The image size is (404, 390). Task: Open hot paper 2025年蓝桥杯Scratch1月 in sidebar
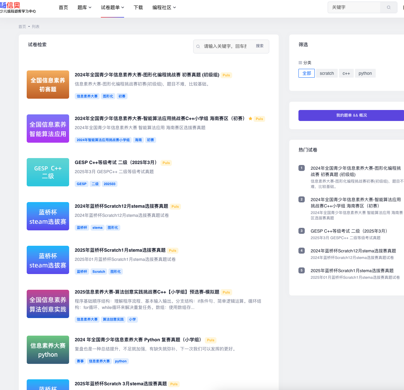[352, 271]
